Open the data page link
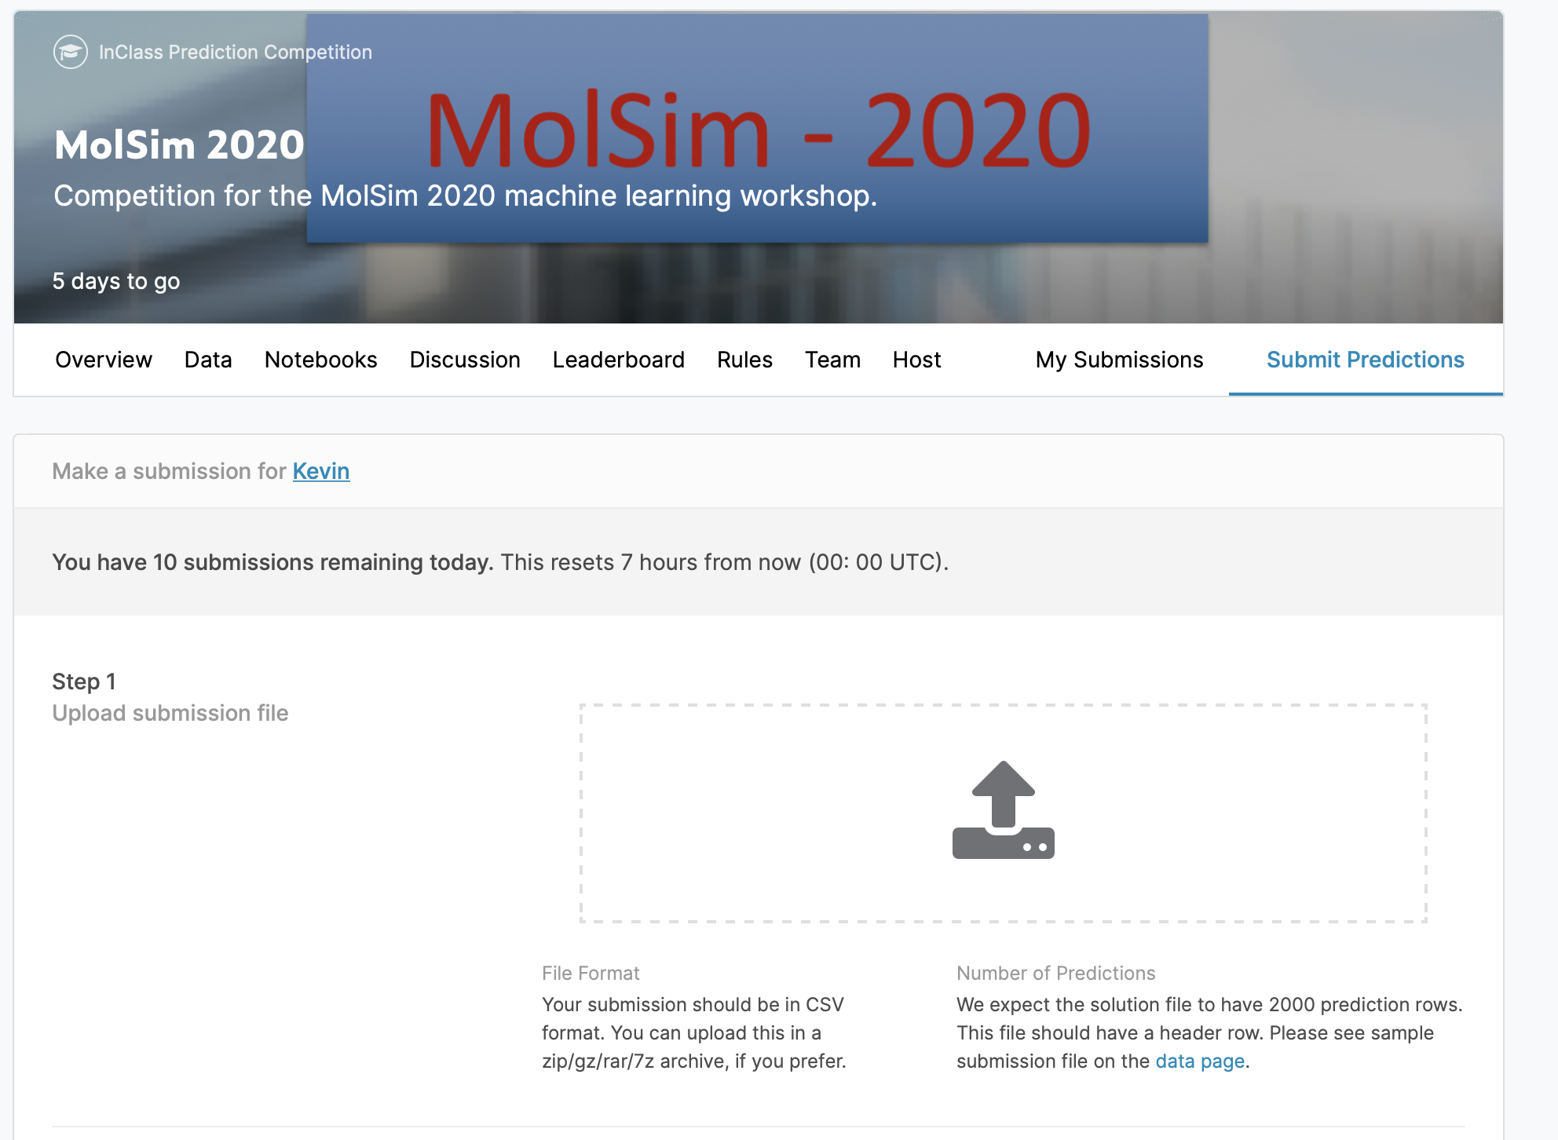Viewport: 1558px width, 1140px height. tap(1200, 1061)
